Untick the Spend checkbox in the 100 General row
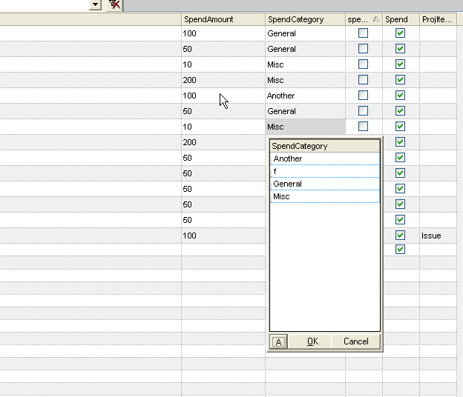 (x=400, y=33)
